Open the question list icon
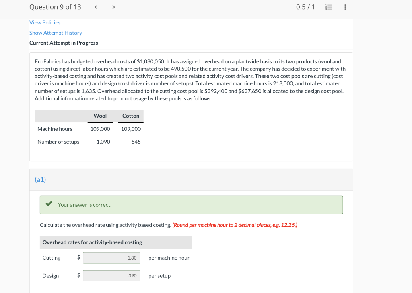The height and width of the screenshot is (293, 412). pyautogui.click(x=329, y=7)
